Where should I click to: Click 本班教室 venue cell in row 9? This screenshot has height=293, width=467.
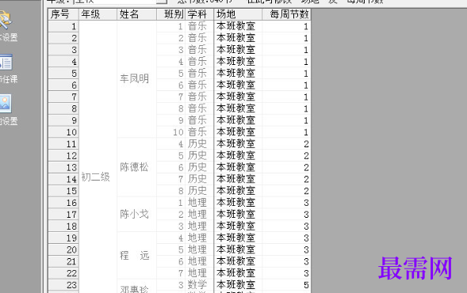click(238, 120)
